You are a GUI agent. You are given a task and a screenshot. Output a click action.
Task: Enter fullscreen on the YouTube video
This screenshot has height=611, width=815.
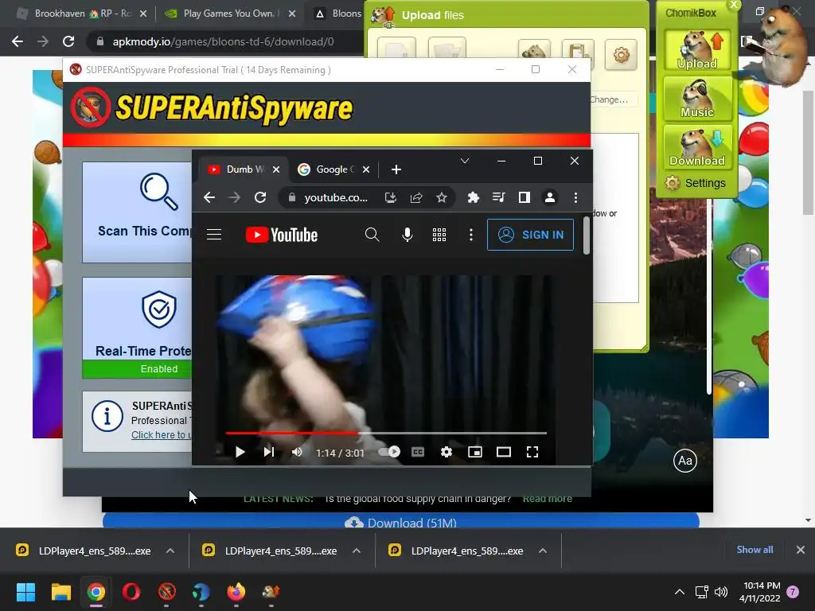[x=532, y=452]
